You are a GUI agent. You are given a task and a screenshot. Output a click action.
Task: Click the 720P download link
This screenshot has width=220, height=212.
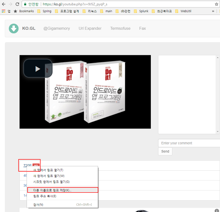pyautogui.click(x=27, y=165)
